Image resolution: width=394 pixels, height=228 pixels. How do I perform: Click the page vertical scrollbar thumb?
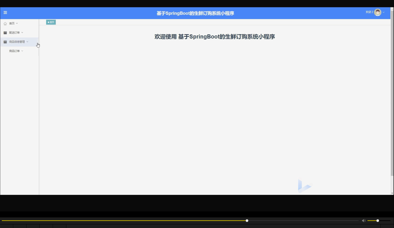tap(392, 93)
